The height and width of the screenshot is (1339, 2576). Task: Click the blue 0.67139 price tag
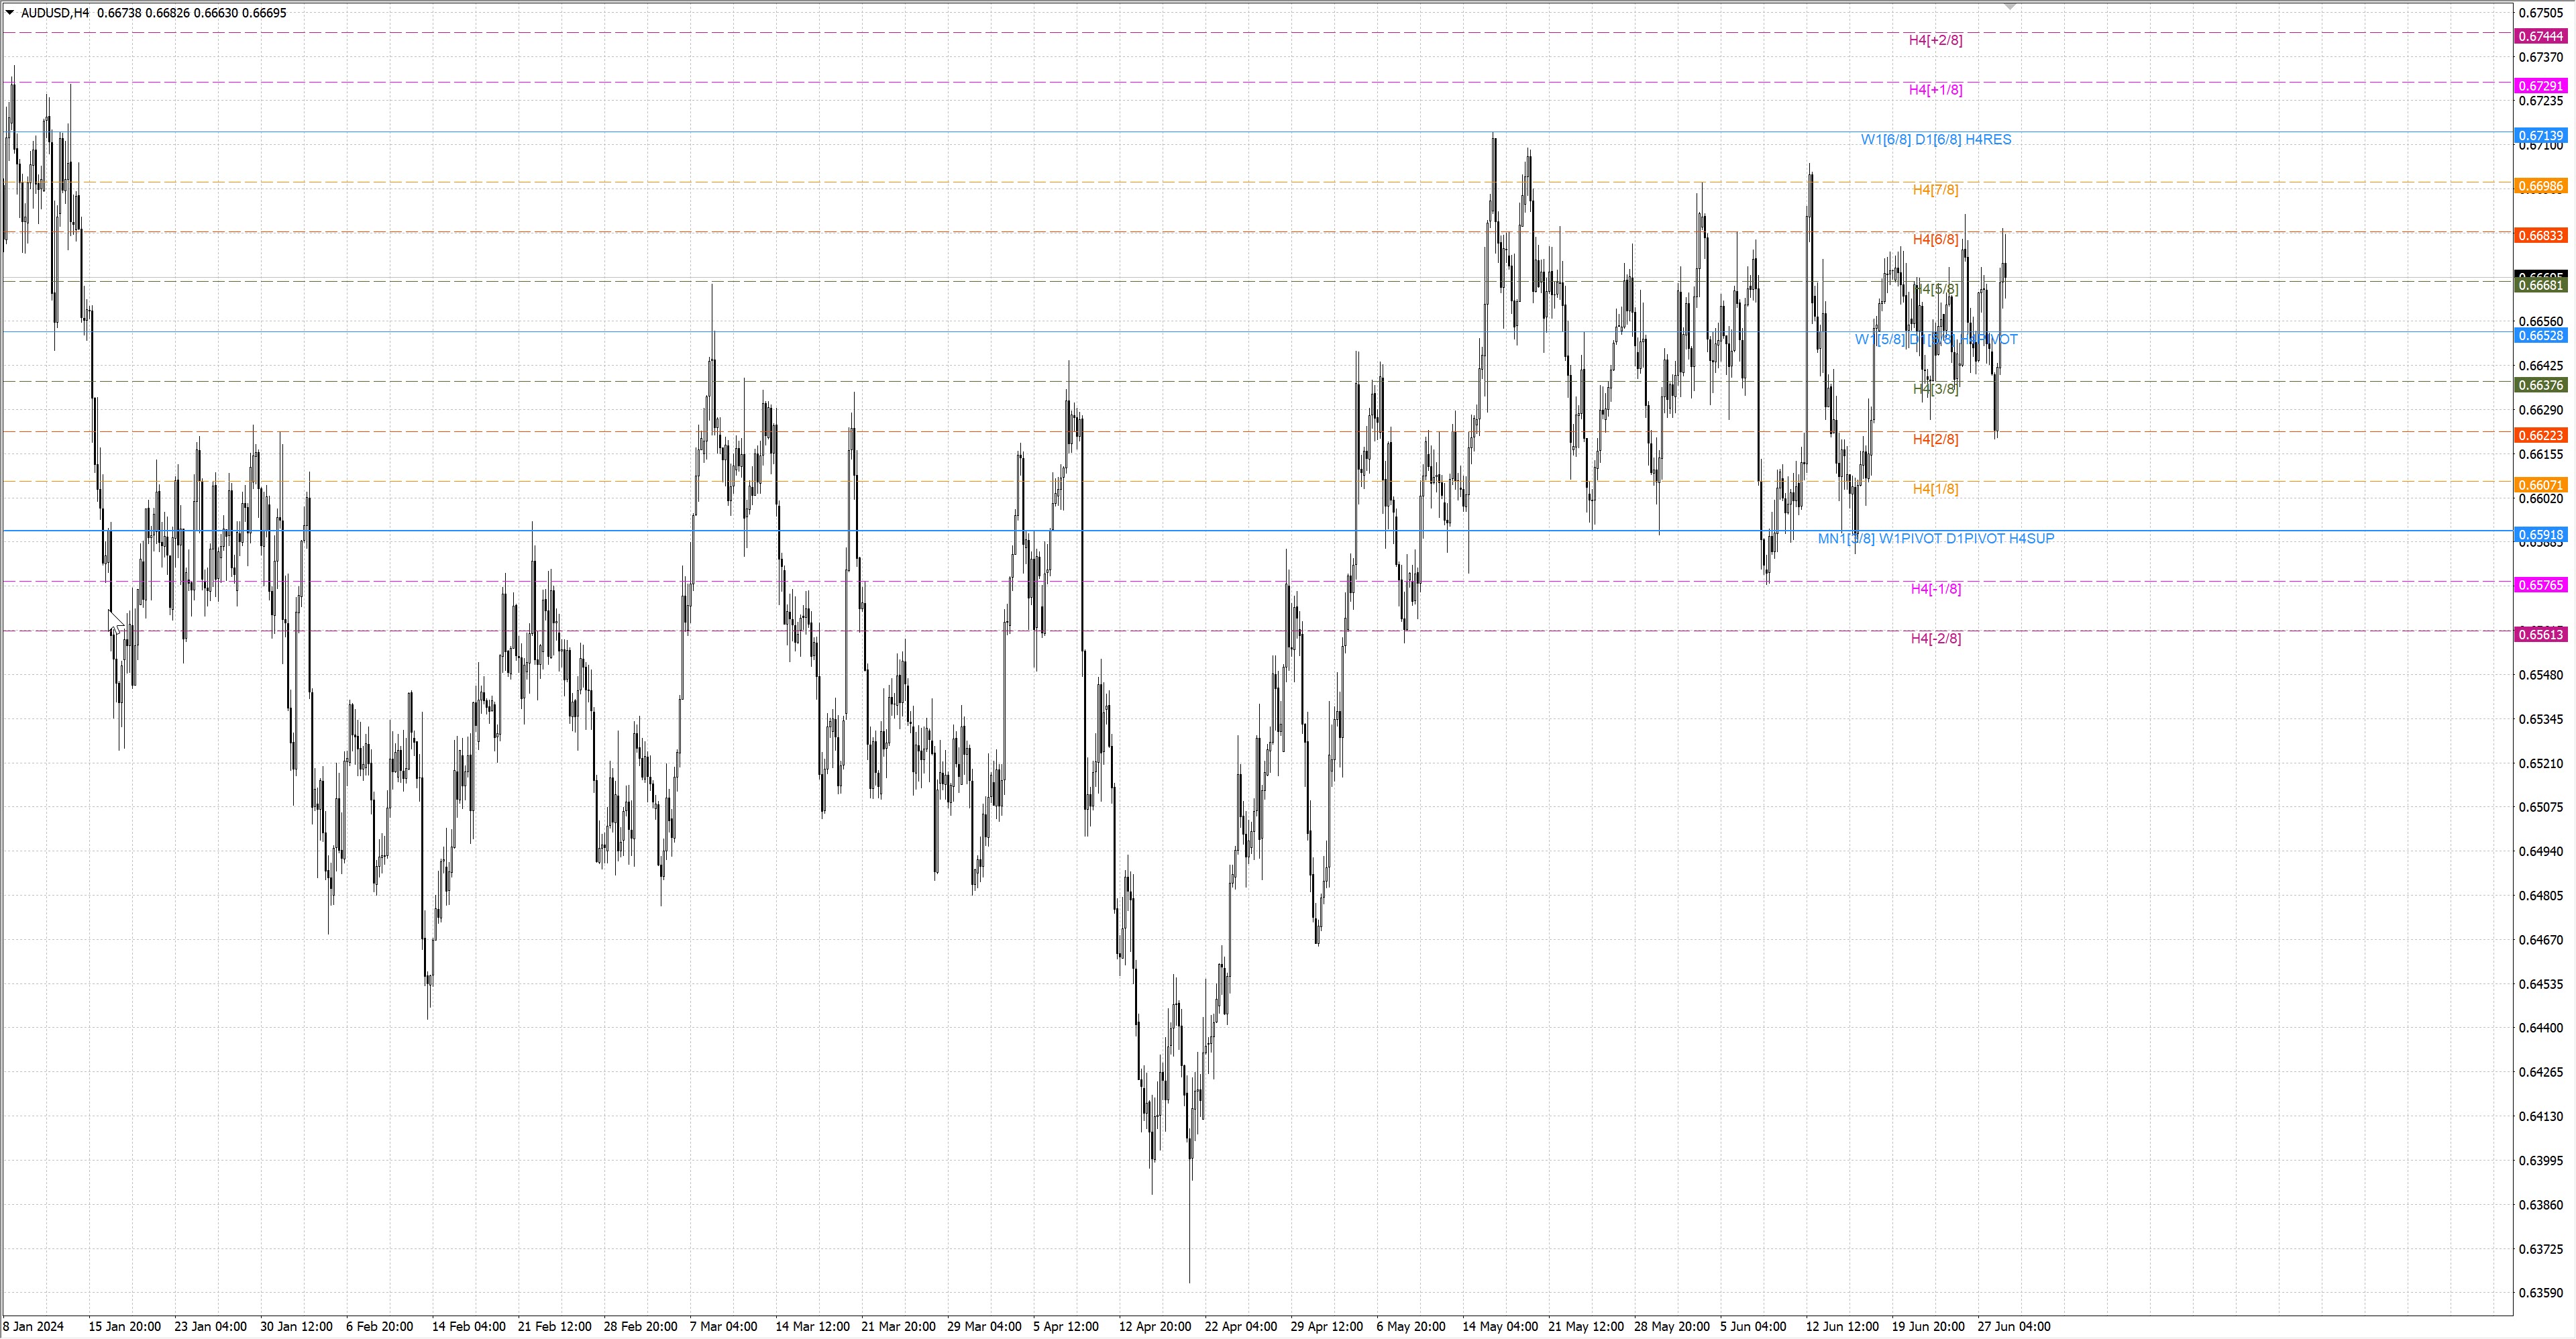(x=2540, y=136)
